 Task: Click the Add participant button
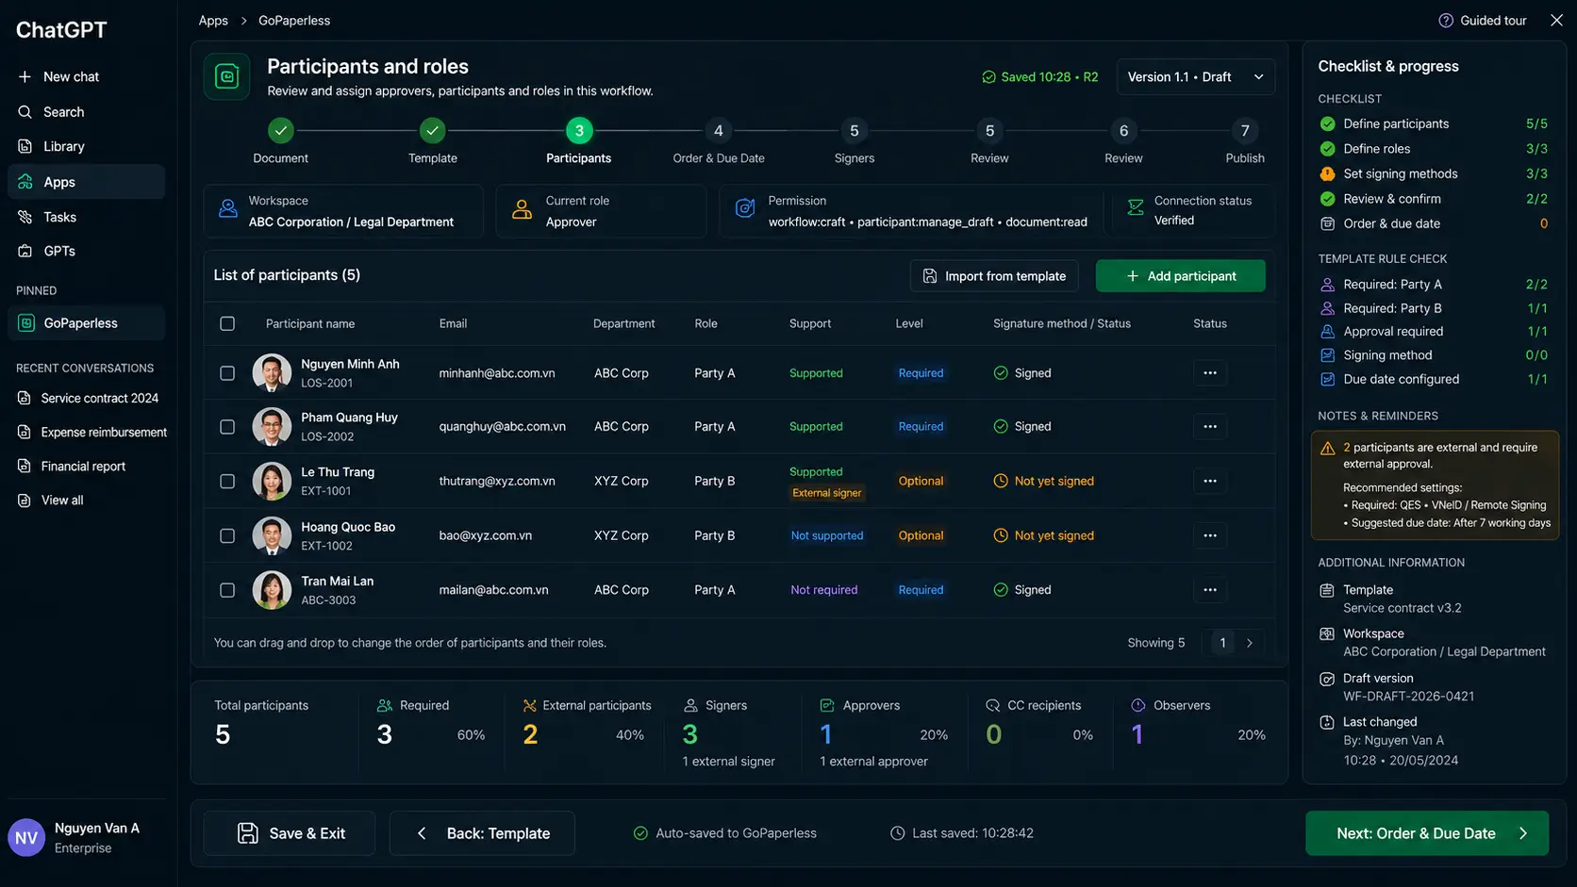click(x=1180, y=276)
